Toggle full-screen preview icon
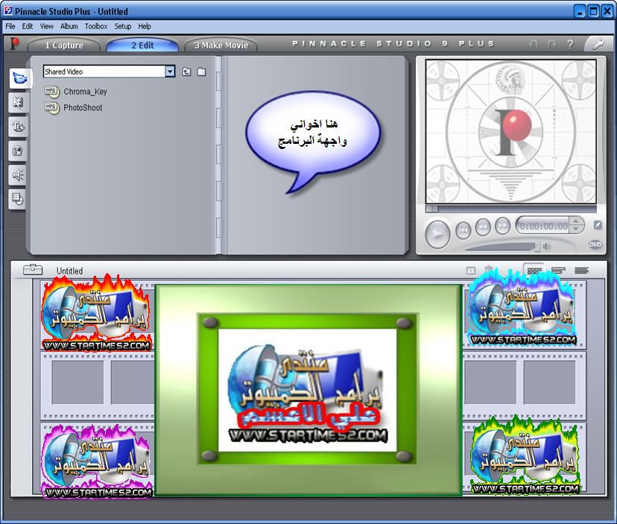 coord(598,225)
